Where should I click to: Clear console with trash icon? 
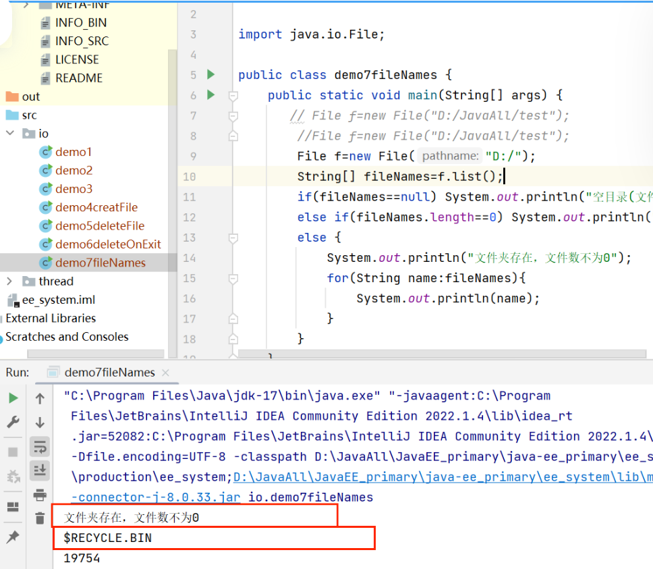(x=40, y=518)
